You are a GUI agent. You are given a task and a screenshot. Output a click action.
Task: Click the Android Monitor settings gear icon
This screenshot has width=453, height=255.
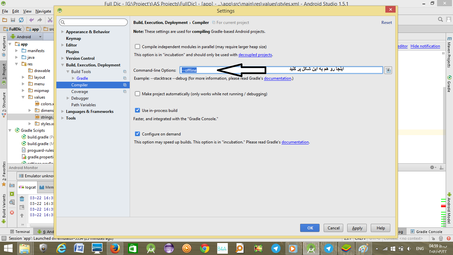click(x=432, y=168)
